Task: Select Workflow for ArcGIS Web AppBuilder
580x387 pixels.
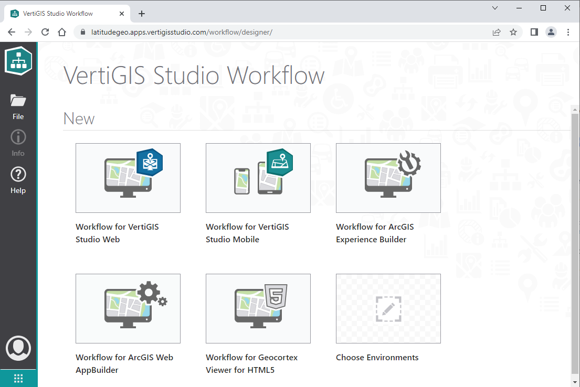Action: pyautogui.click(x=128, y=308)
